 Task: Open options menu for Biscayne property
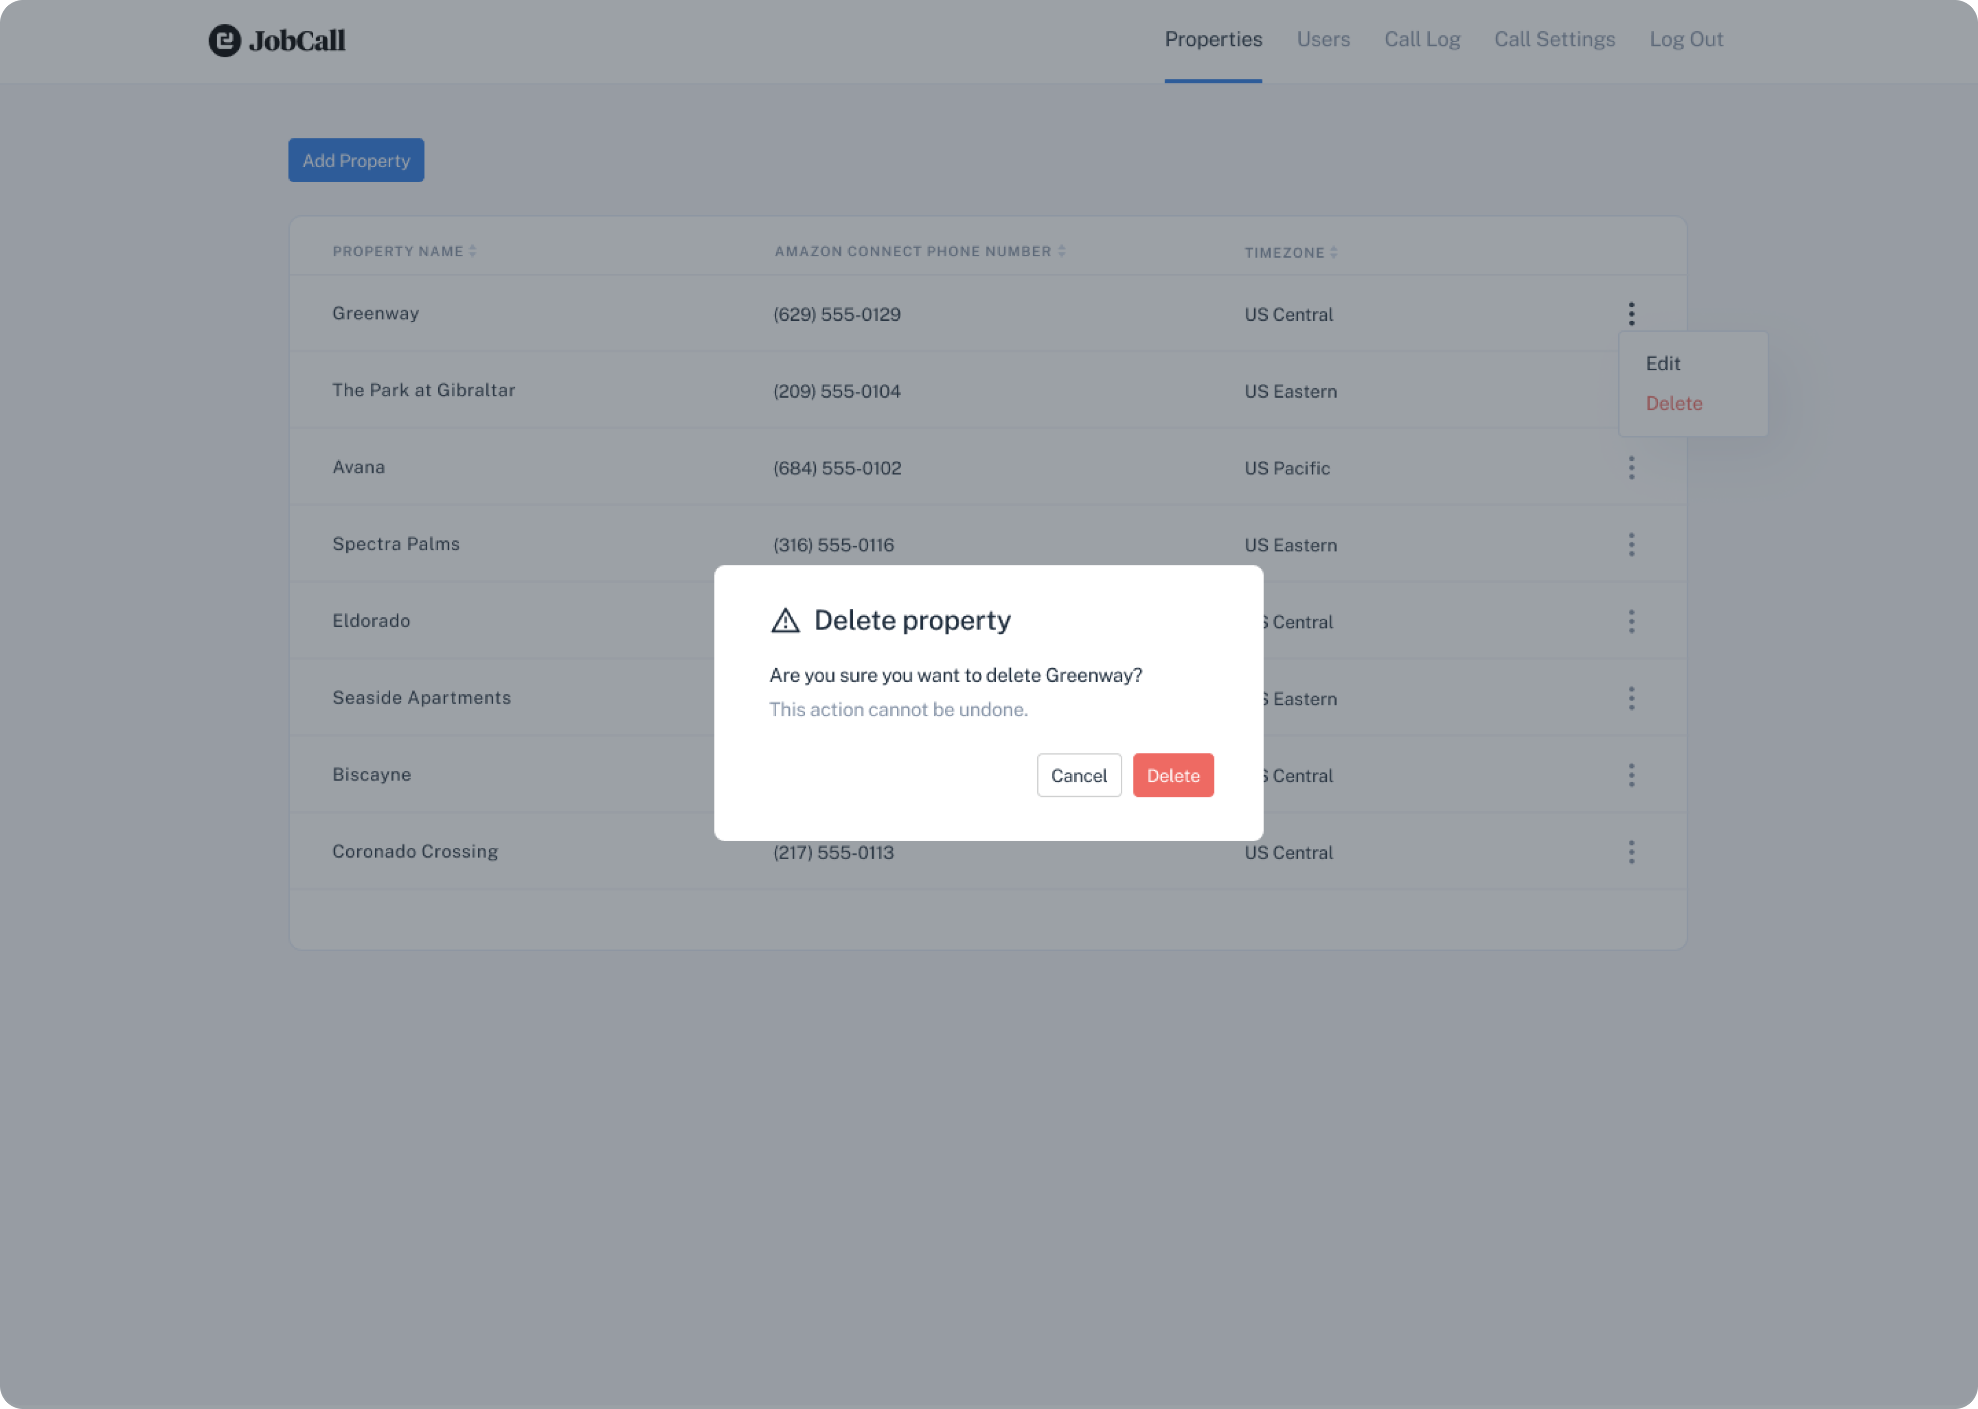[x=1632, y=775]
